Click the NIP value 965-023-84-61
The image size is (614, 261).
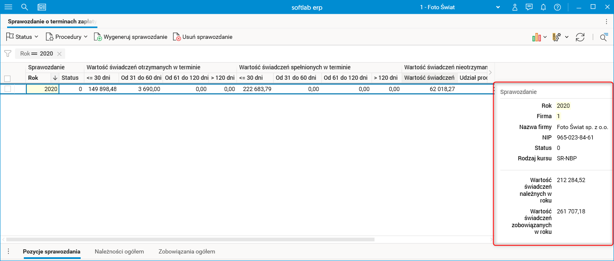pos(575,137)
